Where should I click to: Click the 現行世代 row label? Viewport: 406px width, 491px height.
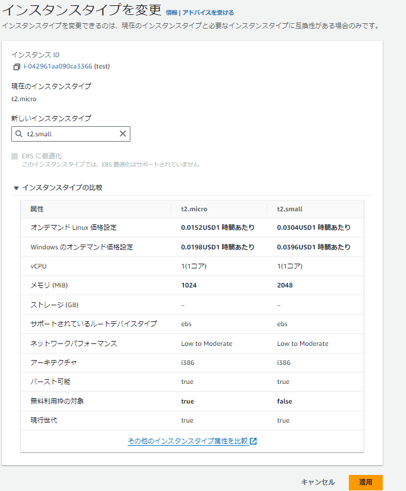tap(44, 420)
